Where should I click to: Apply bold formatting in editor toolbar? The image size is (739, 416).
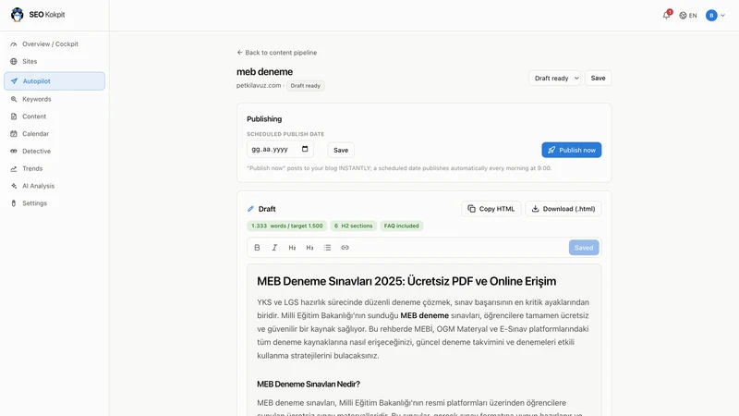257,248
